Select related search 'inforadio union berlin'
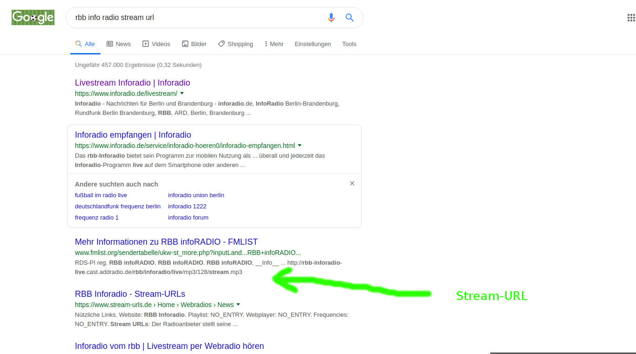Screen dimensions: 636x354 [x=196, y=195]
